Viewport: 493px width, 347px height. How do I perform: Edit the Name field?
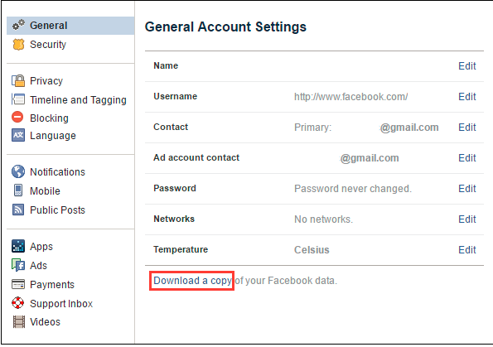tap(467, 66)
